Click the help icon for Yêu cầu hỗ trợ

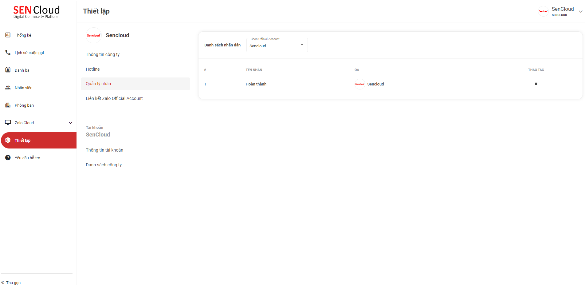pyautogui.click(x=8, y=158)
